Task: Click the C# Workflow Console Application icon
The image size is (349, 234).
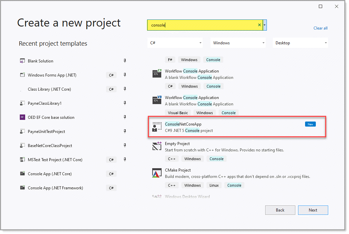Action: (157, 73)
